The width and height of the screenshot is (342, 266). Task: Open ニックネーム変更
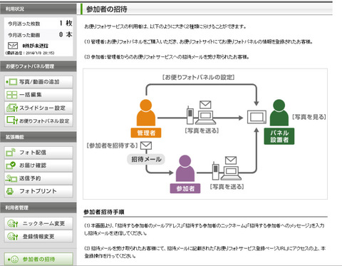38,223
